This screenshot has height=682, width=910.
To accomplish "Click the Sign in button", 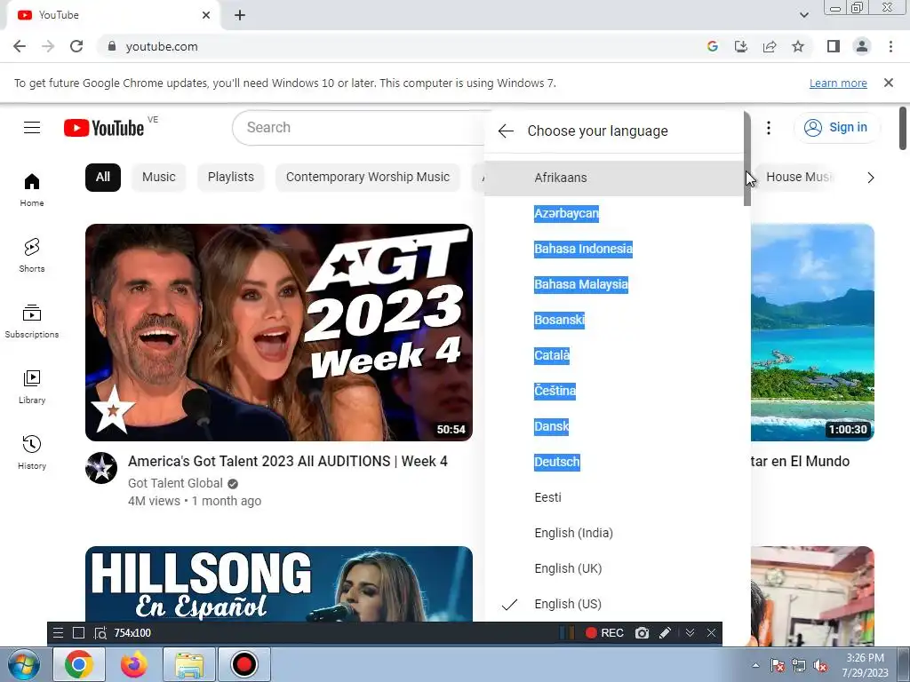I will pyautogui.click(x=836, y=128).
